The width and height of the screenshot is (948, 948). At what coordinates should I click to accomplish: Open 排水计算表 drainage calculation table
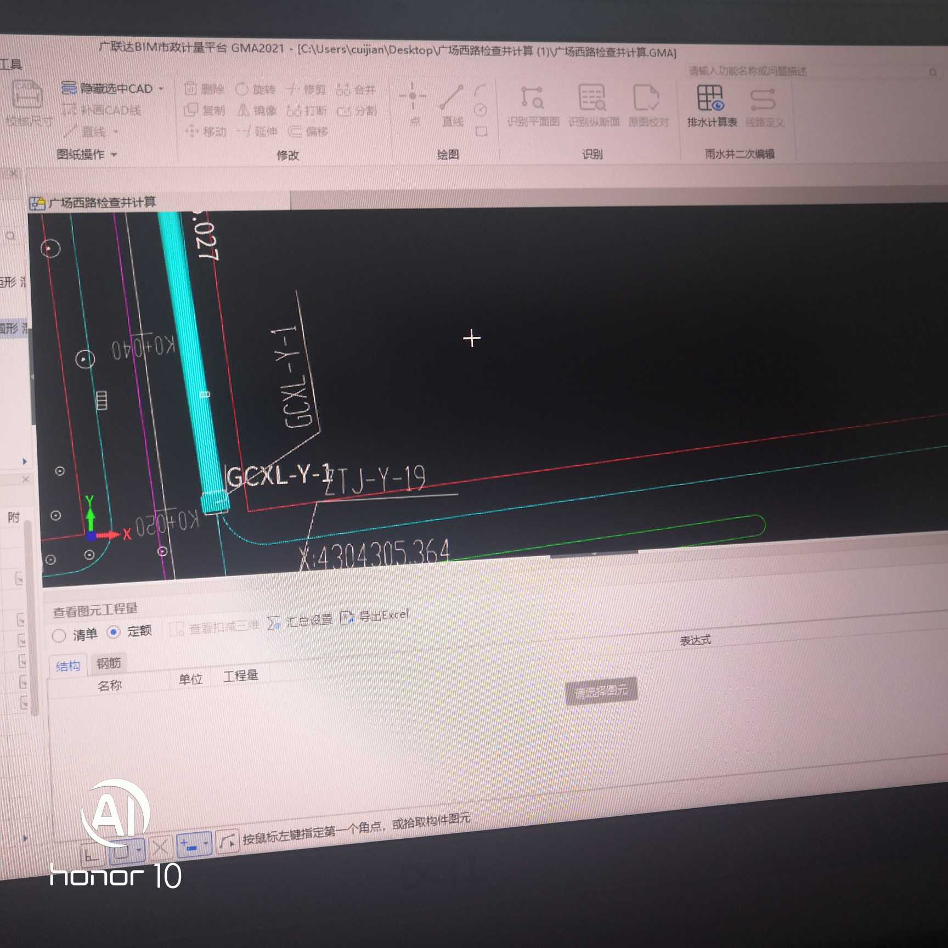pos(712,106)
